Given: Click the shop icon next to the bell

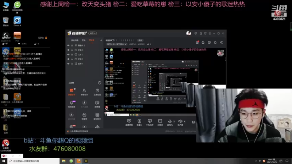Looking at the screenshot, I should coord(209,42).
